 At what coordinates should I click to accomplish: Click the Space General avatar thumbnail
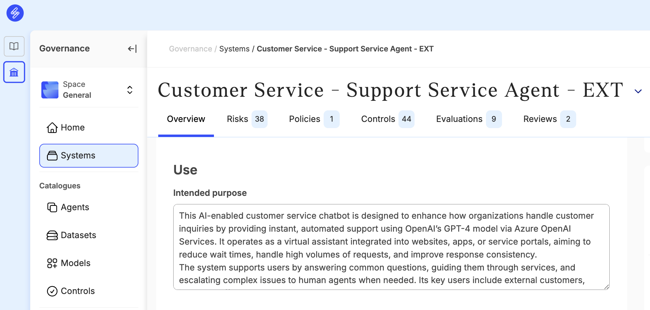point(50,90)
